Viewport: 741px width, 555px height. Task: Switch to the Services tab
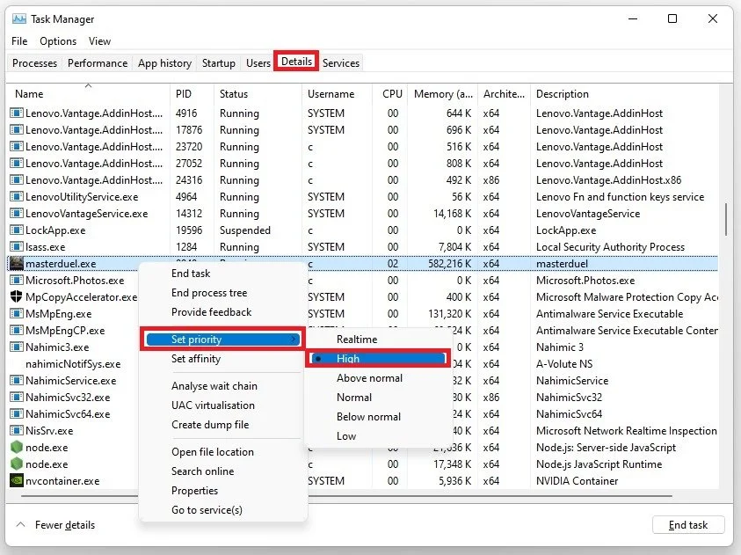(341, 62)
